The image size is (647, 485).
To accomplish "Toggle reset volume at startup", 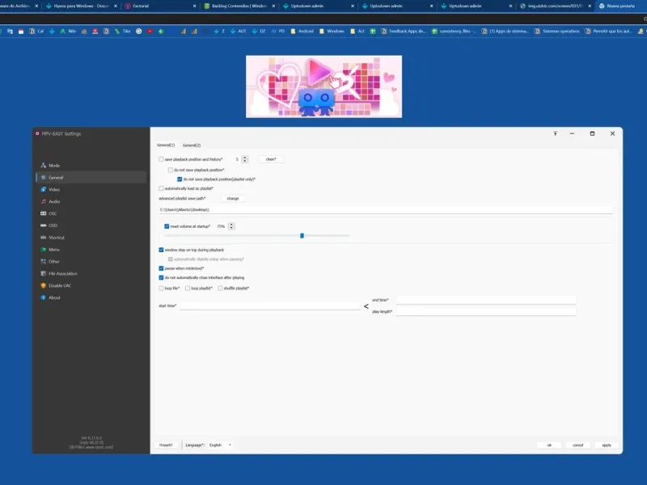I will (167, 226).
